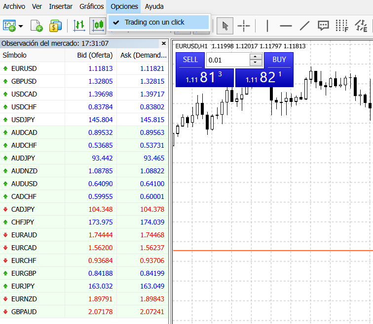Click the lot volume field 0.01
This screenshot has width=373, height=324.
point(227,60)
